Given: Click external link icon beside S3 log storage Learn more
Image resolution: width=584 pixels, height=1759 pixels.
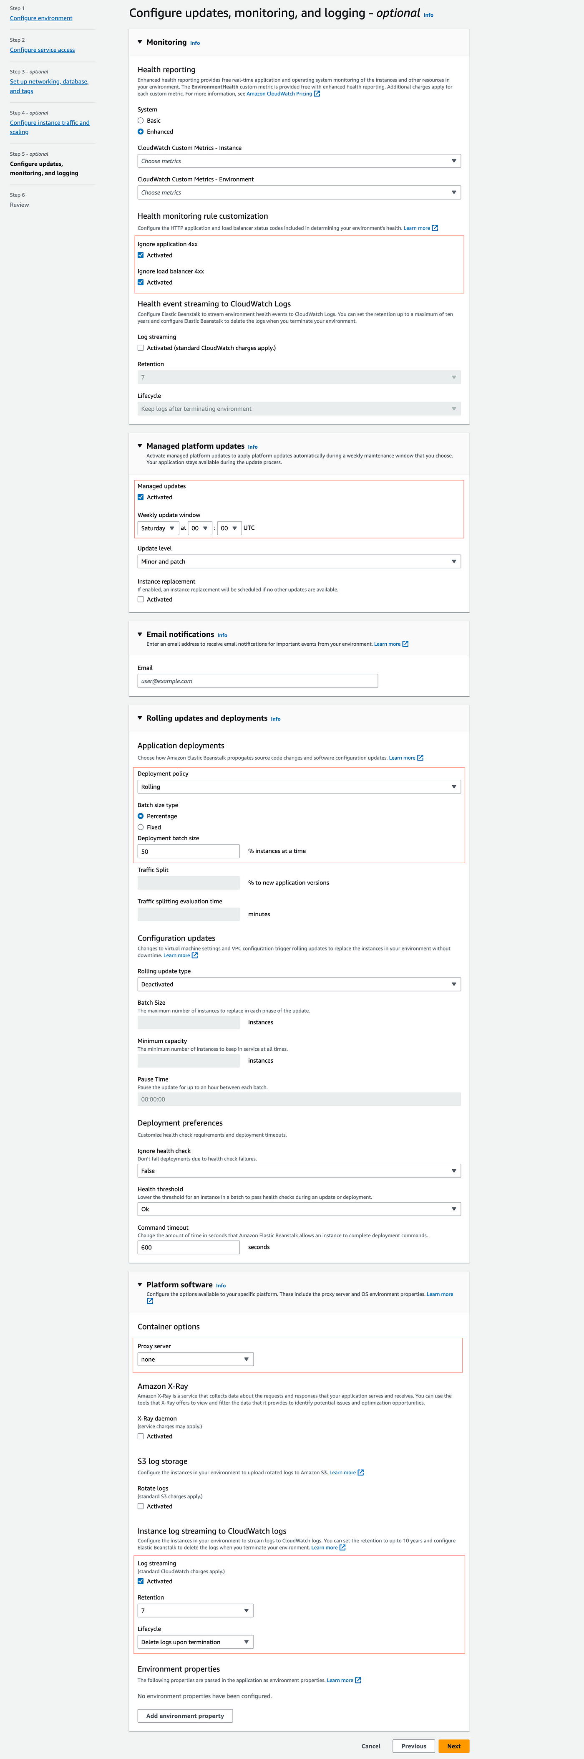Looking at the screenshot, I should click(x=361, y=1472).
